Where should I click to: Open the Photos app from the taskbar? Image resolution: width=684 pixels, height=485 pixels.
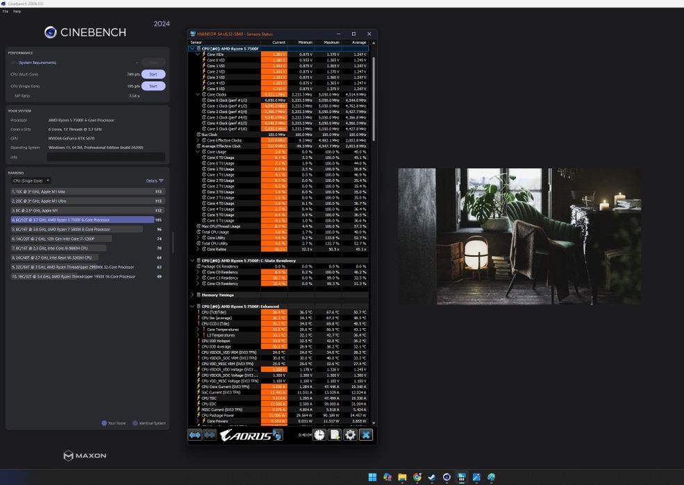click(x=476, y=477)
